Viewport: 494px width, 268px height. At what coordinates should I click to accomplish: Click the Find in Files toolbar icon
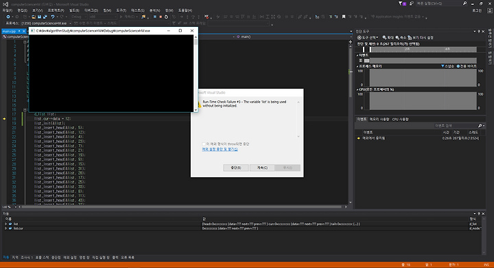143,16
